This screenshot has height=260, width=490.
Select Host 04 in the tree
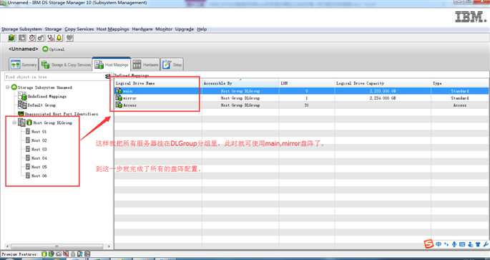(39, 158)
